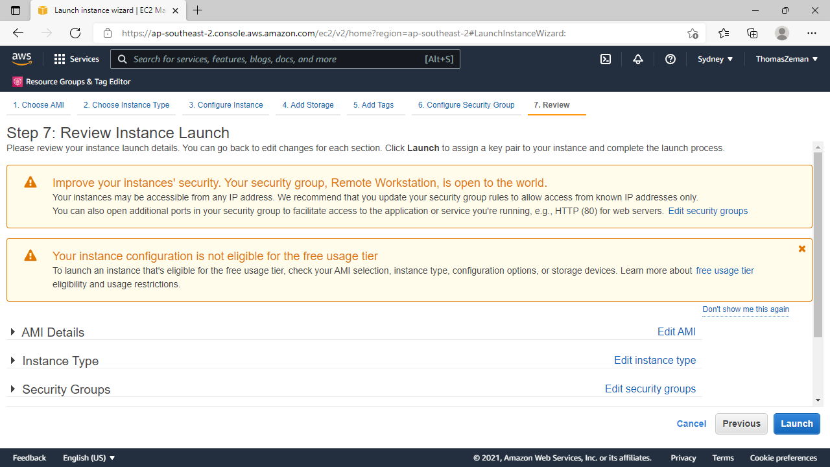Click the AWS logo home icon
This screenshot has width=830, height=467.
(21, 59)
